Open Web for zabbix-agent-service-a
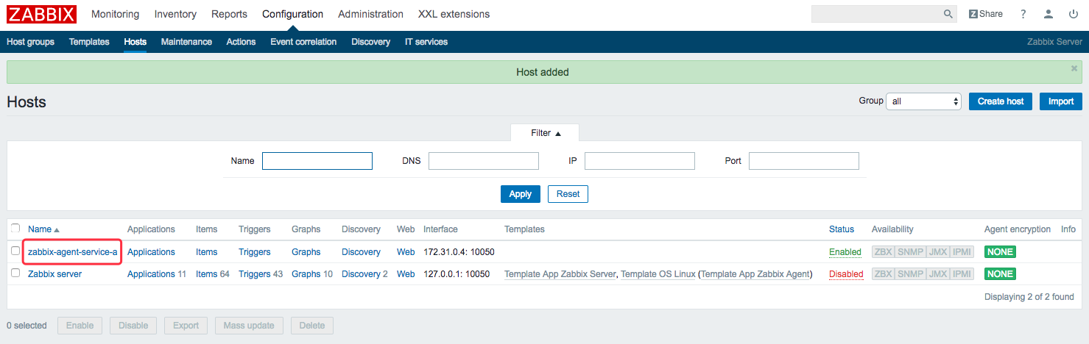Viewport: 1089px width, 344px height. [406, 252]
